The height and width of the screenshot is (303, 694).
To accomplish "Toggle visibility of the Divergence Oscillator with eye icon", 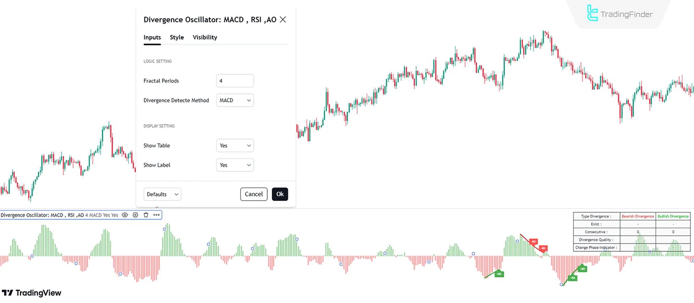I will pos(125,215).
